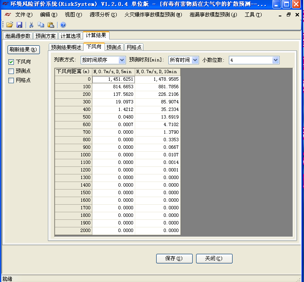This screenshot has width=304, height=282.
Task: Click the row header for distance 2000
Action: pos(73,231)
